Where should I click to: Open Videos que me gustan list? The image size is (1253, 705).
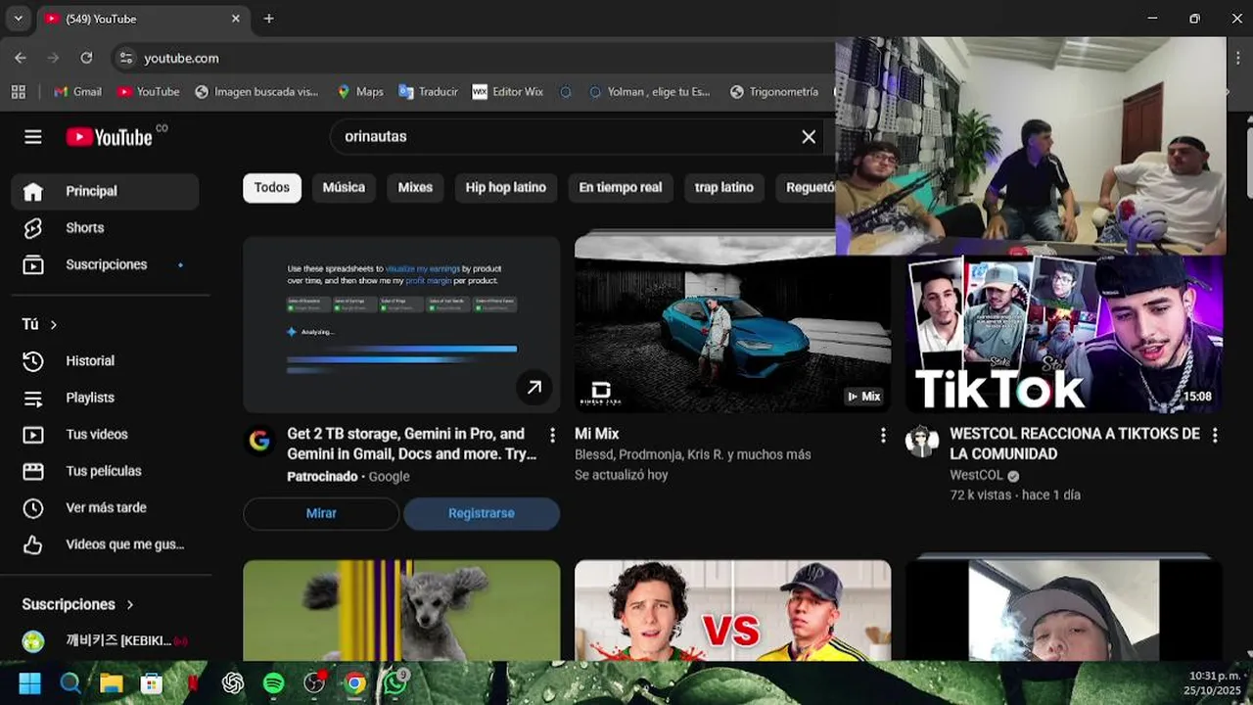tap(105, 544)
